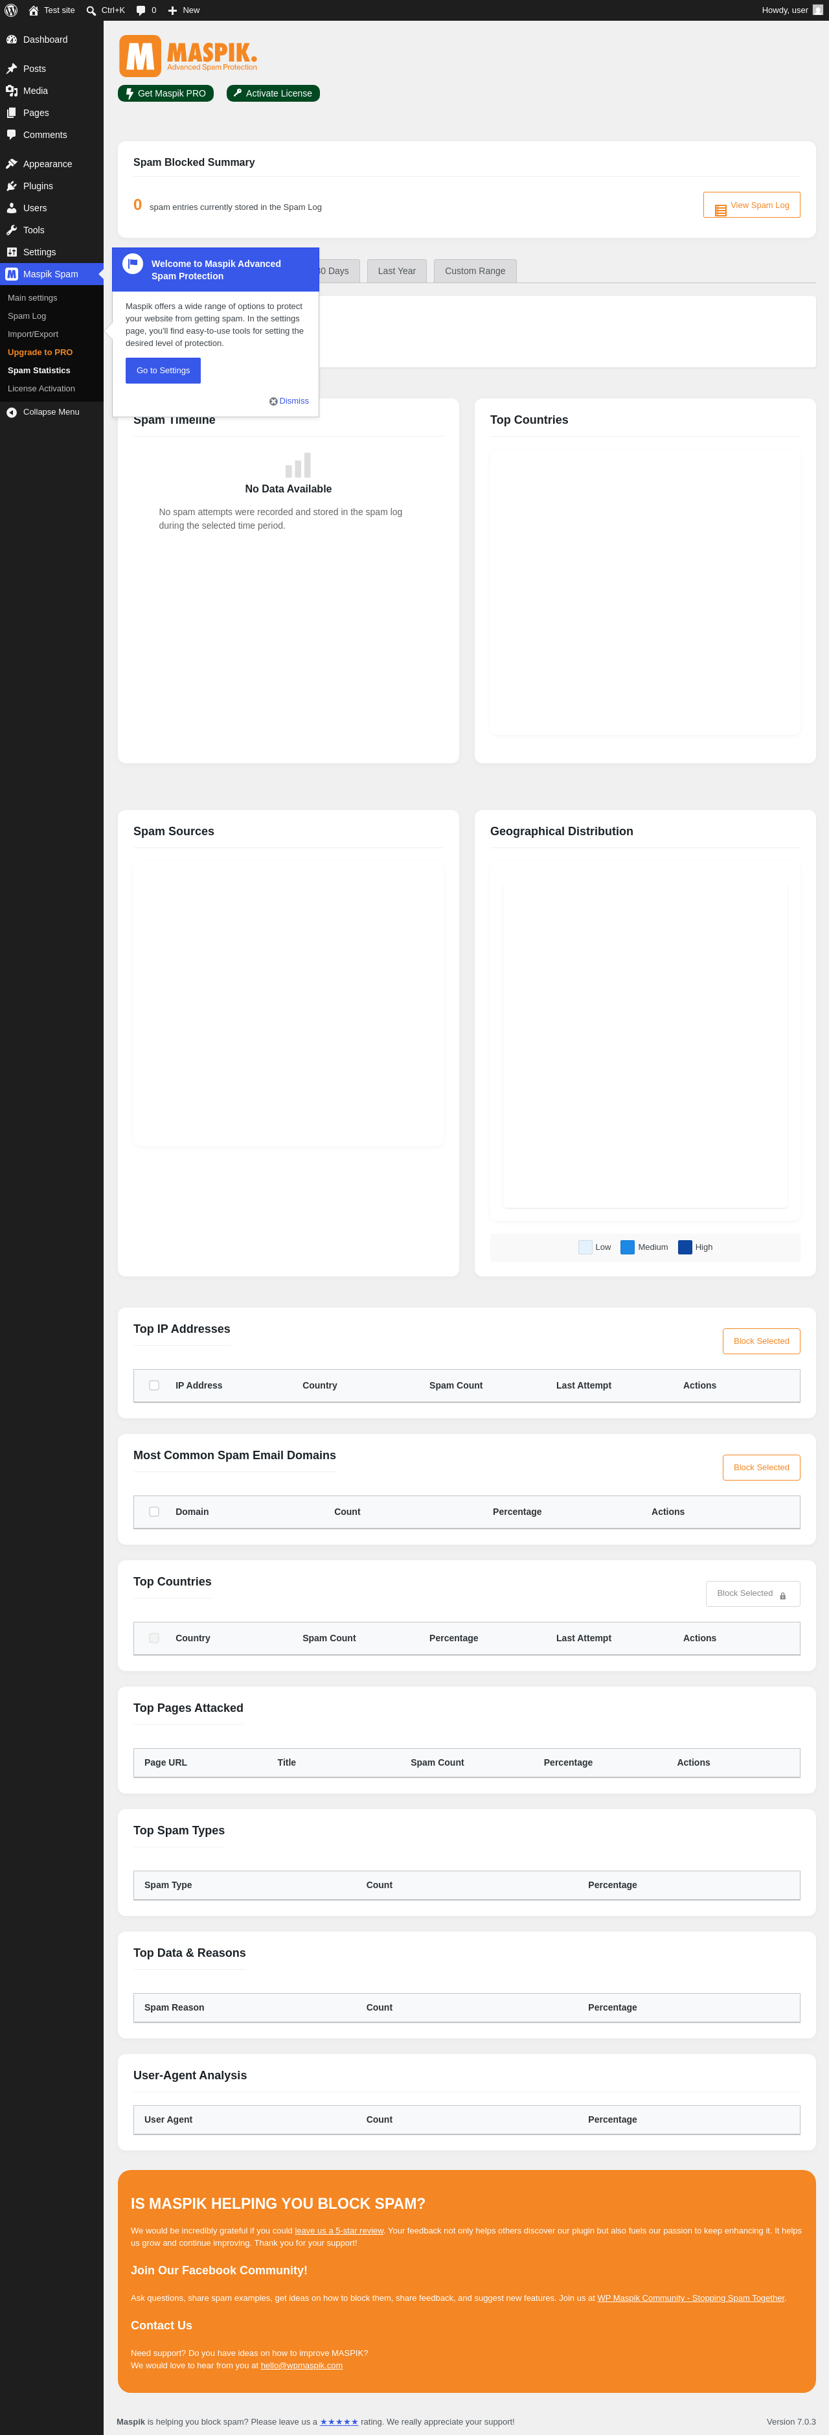Tick the Domain table select-all checkbox
Screen dimensions: 829x2435
click(x=154, y=1512)
